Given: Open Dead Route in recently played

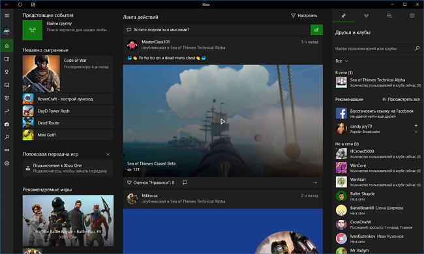Looking at the screenshot, I should point(68,123).
